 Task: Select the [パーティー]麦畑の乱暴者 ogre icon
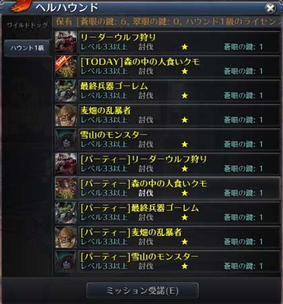coord(66,237)
